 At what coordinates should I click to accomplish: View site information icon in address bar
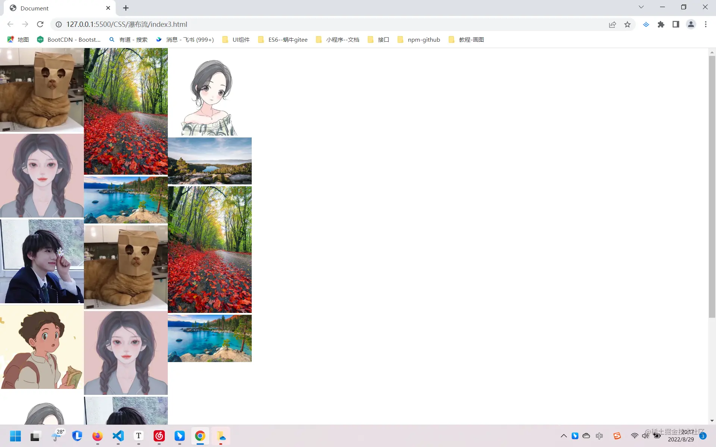tap(59, 24)
